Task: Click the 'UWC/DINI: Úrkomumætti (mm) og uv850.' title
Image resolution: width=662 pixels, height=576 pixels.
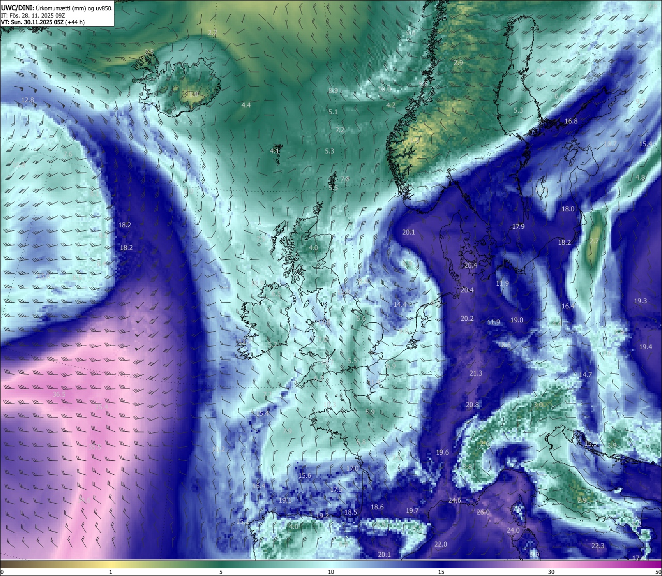Action: (x=57, y=8)
